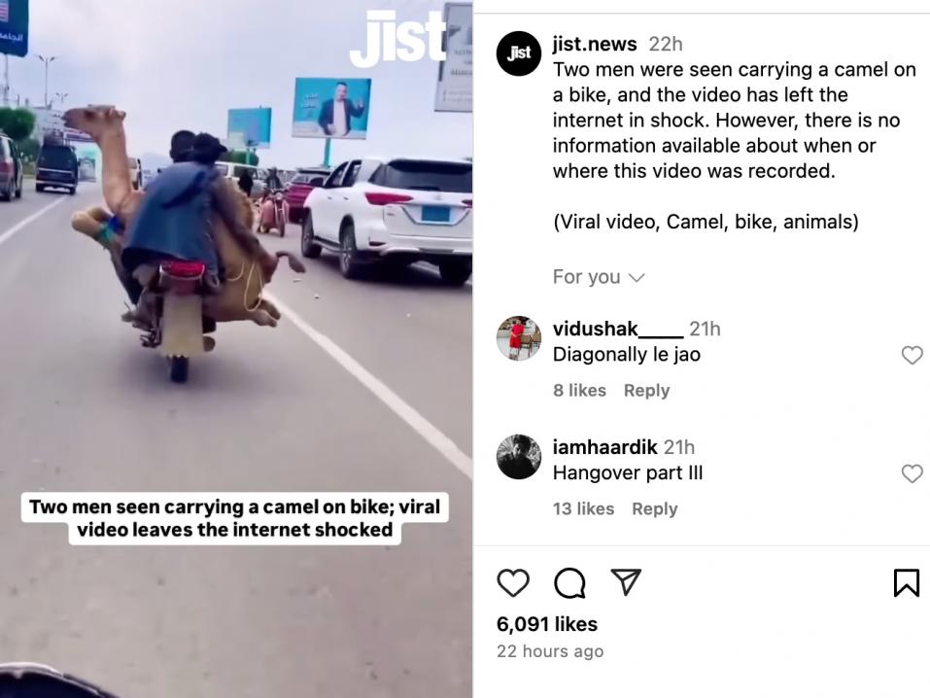Click the chevron next to For you
The width and height of the screenshot is (930, 698).
637,278
